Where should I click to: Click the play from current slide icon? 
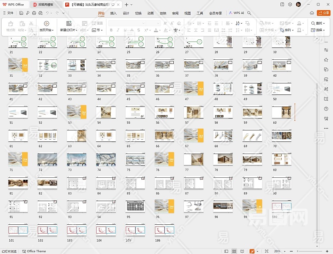coord(46,24)
